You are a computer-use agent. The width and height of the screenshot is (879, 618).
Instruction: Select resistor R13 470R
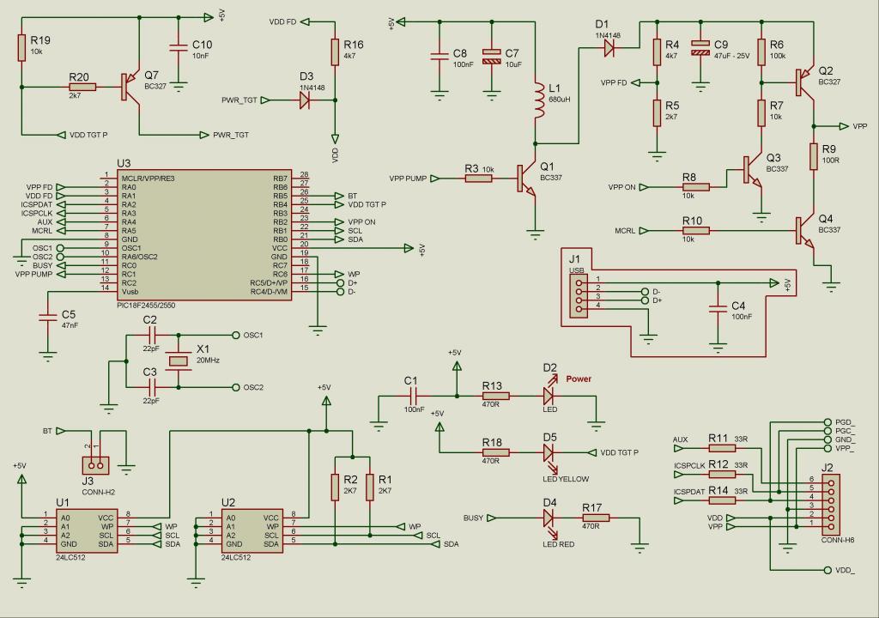click(x=495, y=396)
